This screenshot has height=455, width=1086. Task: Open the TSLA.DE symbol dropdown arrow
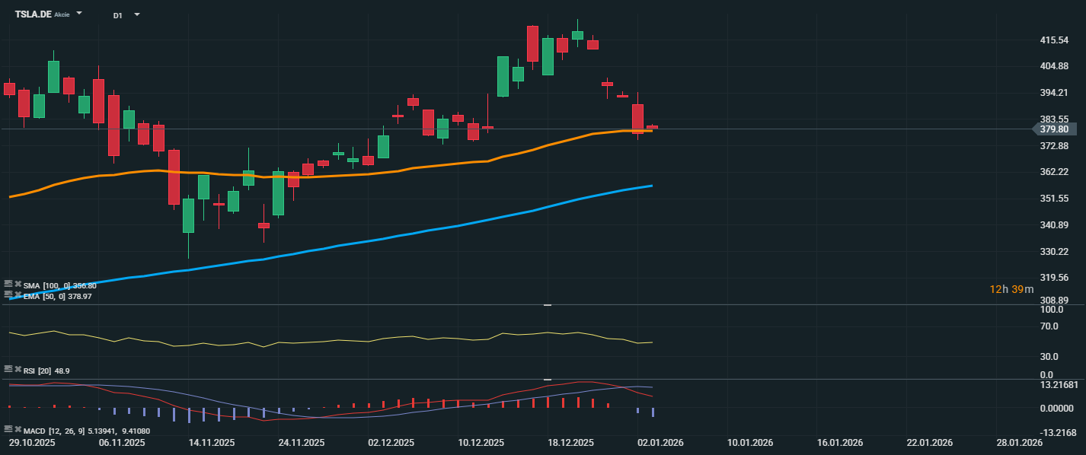click(x=79, y=14)
